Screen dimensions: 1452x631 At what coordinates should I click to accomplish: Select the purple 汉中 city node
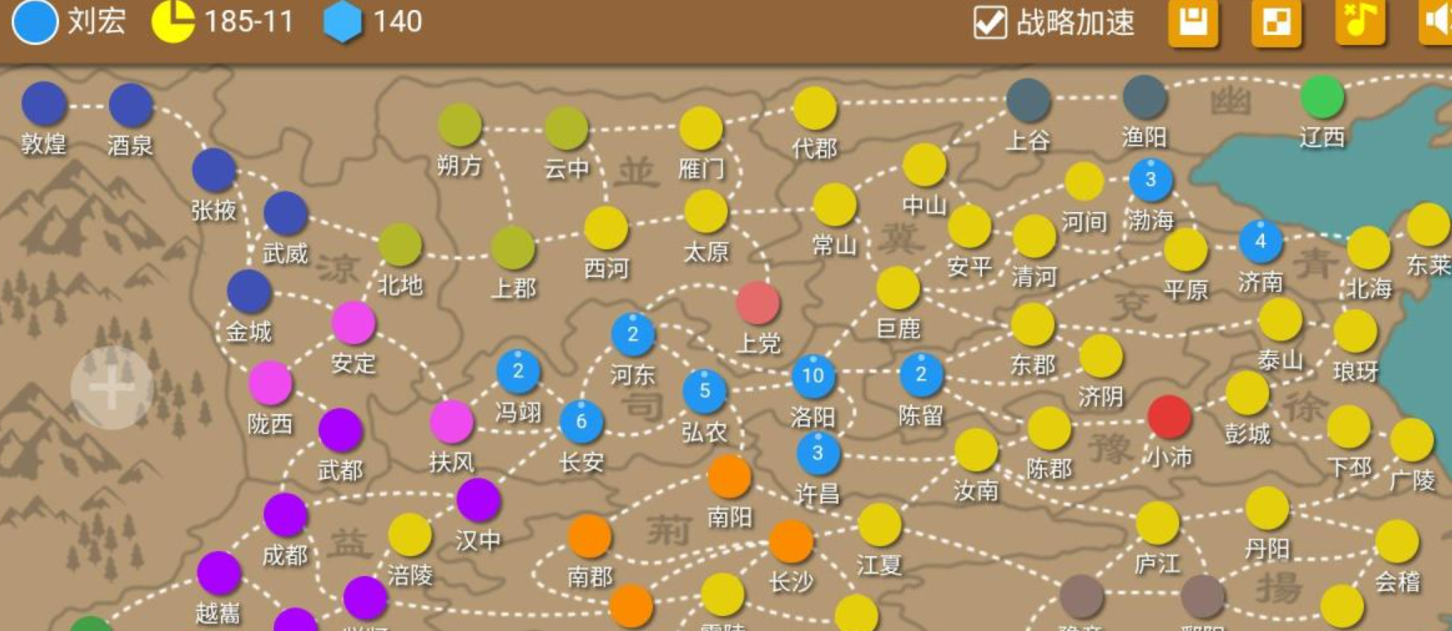pyautogui.click(x=478, y=500)
